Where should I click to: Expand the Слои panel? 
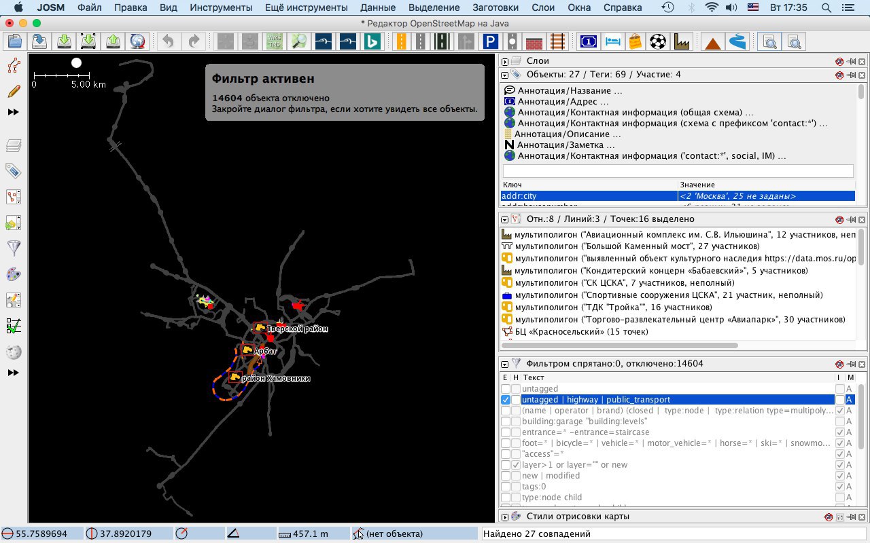(x=505, y=62)
